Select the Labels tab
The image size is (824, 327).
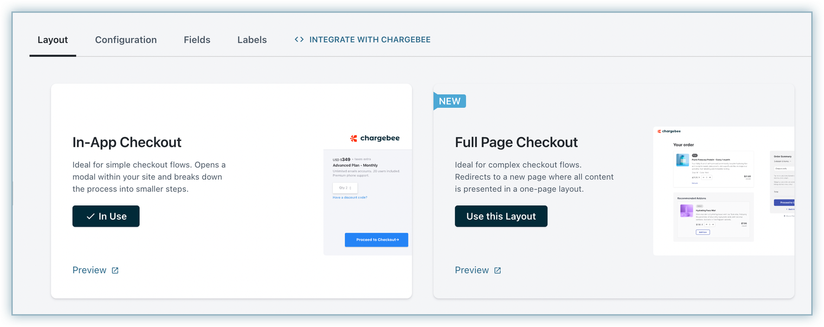coord(252,40)
